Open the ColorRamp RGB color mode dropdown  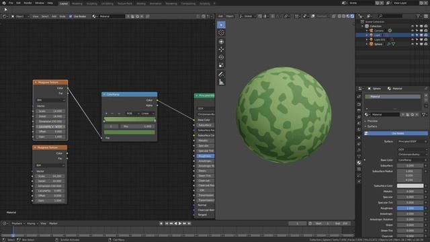[133, 114]
